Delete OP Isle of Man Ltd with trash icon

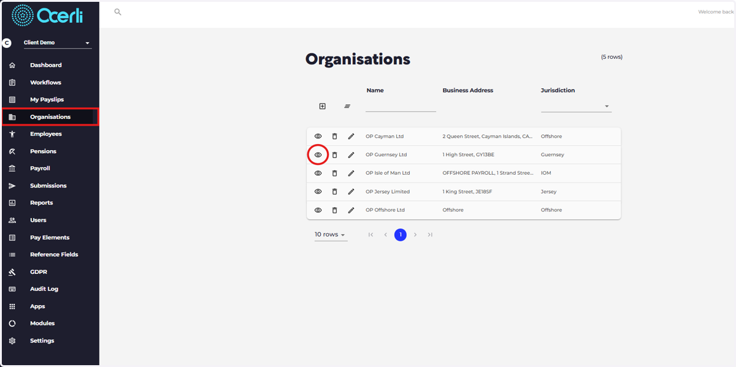[x=335, y=173]
